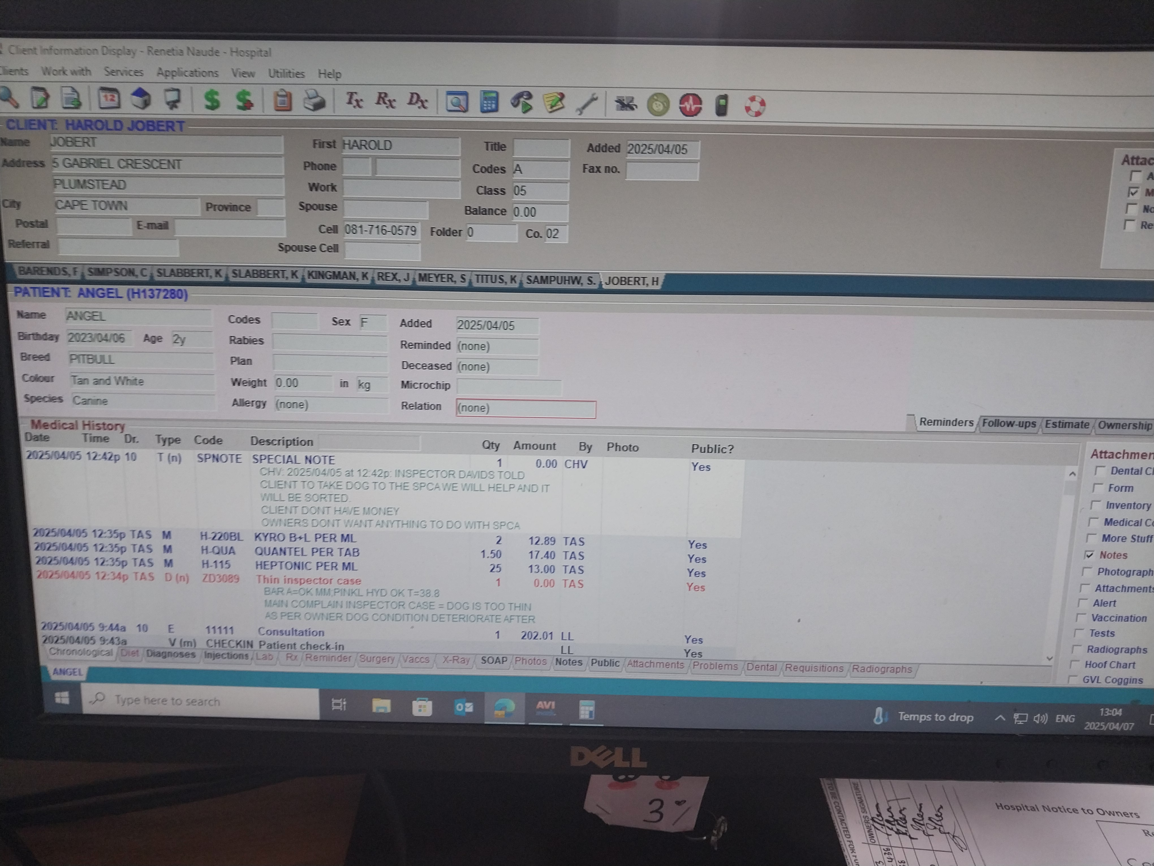Switch to the KINGMAN, K client tab

tap(337, 276)
